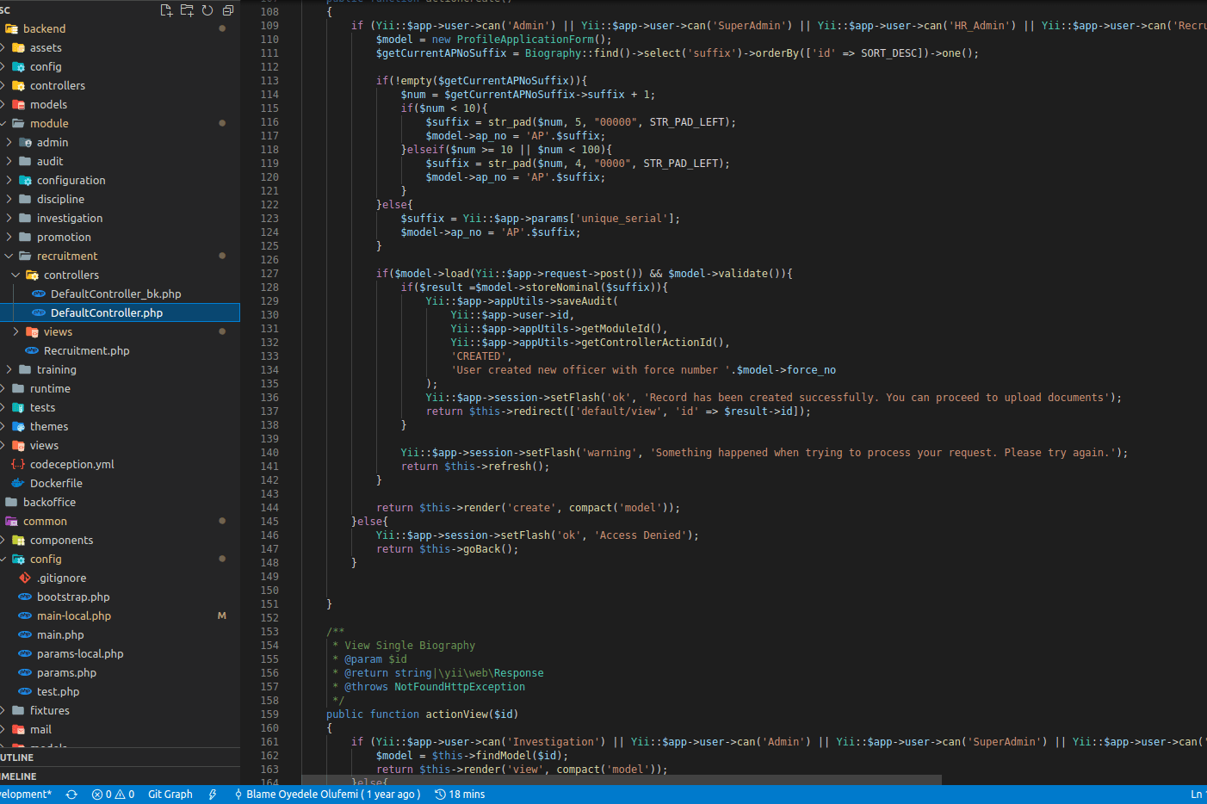
Task: Click the lightning bolt icon in status bar
Action: (x=213, y=795)
